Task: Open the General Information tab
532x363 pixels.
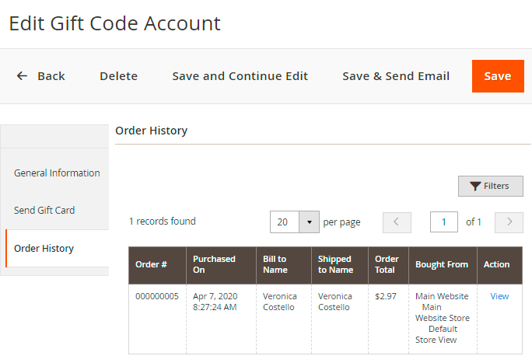Action: 57,173
